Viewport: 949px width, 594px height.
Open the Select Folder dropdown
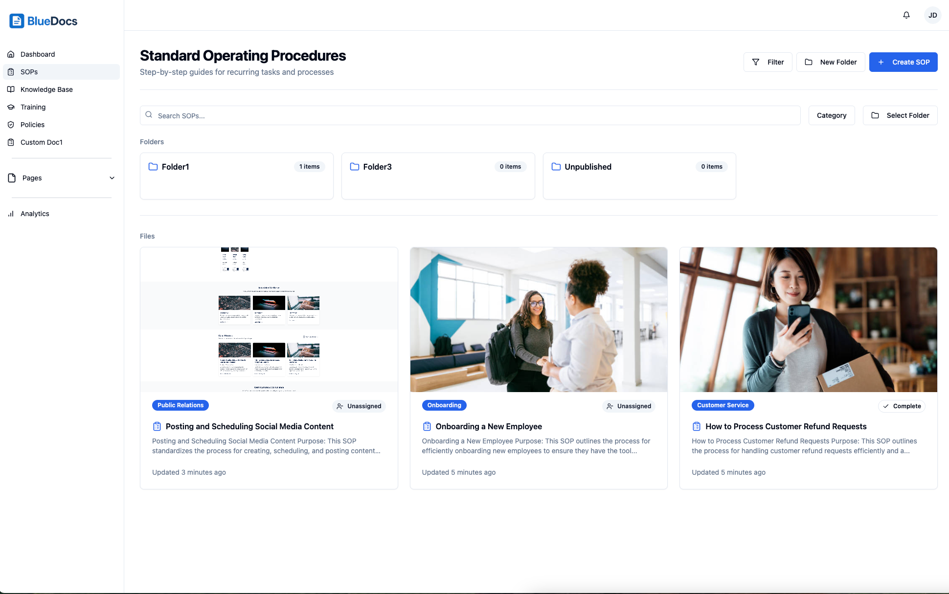pyautogui.click(x=900, y=115)
